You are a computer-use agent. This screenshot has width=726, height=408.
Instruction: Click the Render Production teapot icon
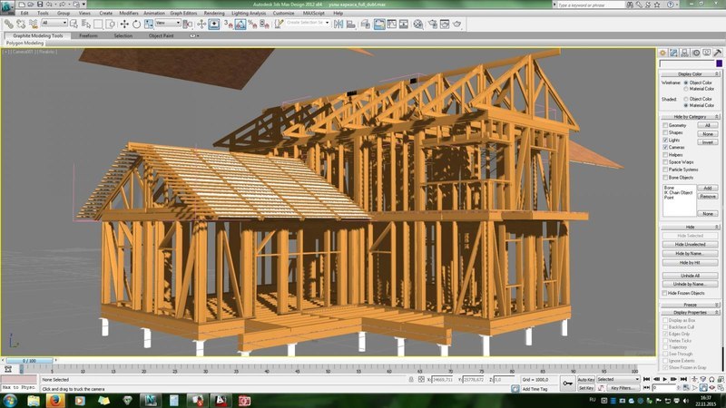(457, 24)
